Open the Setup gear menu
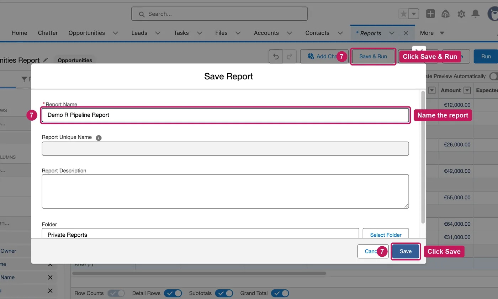Screen dimensions: 498x299 pyautogui.click(x=461, y=14)
